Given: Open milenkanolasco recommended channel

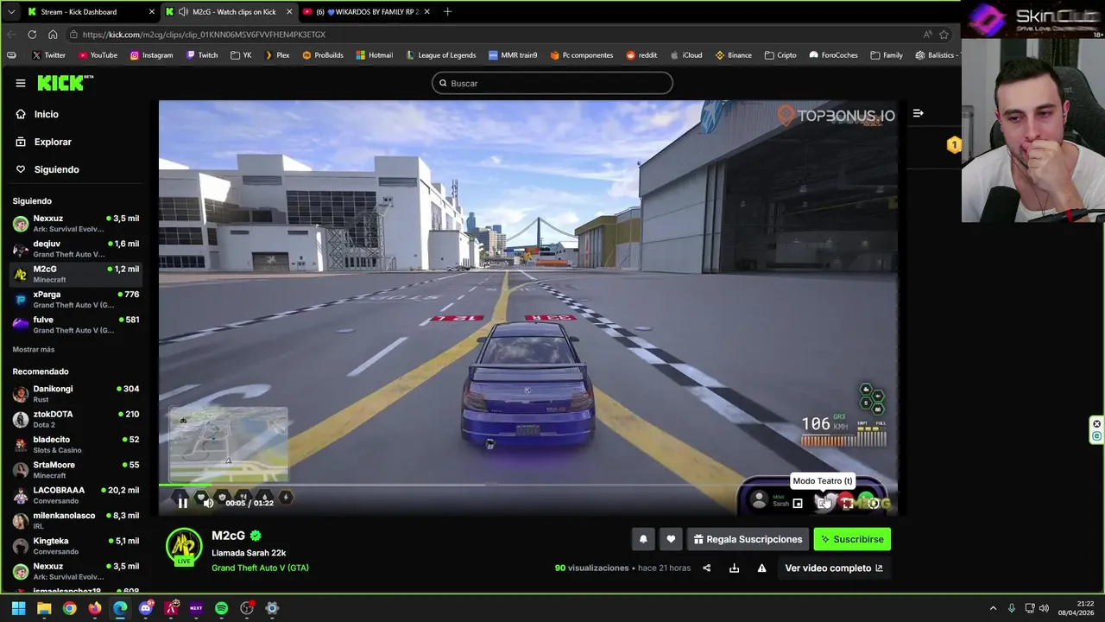Looking at the screenshot, I should point(75,520).
